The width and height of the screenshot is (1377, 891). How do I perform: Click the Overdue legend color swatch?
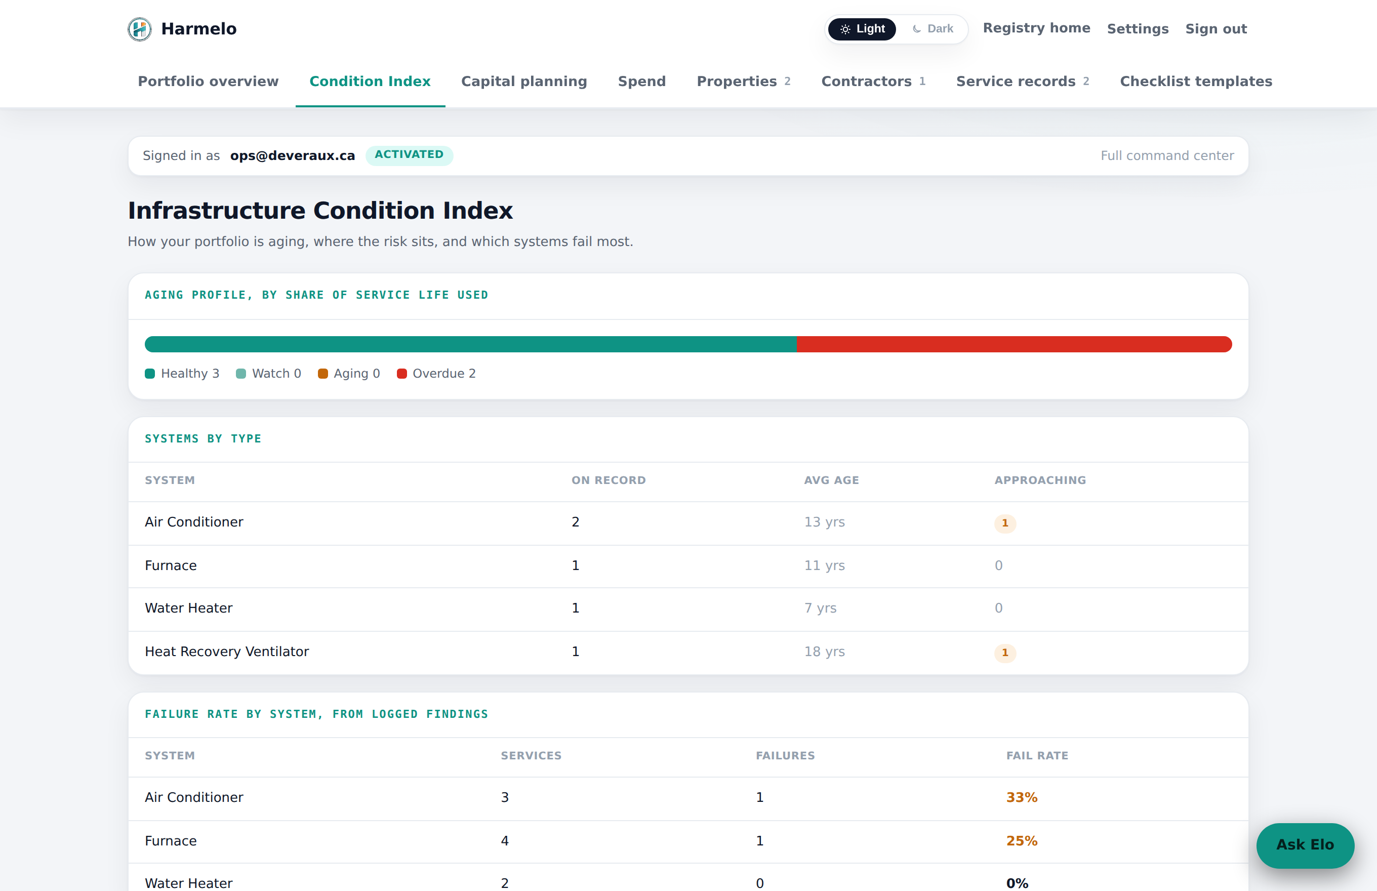point(401,374)
